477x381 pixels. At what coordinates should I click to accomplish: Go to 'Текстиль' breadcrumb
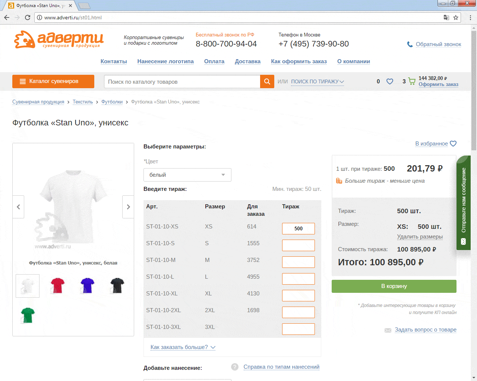tap(83, 102)
